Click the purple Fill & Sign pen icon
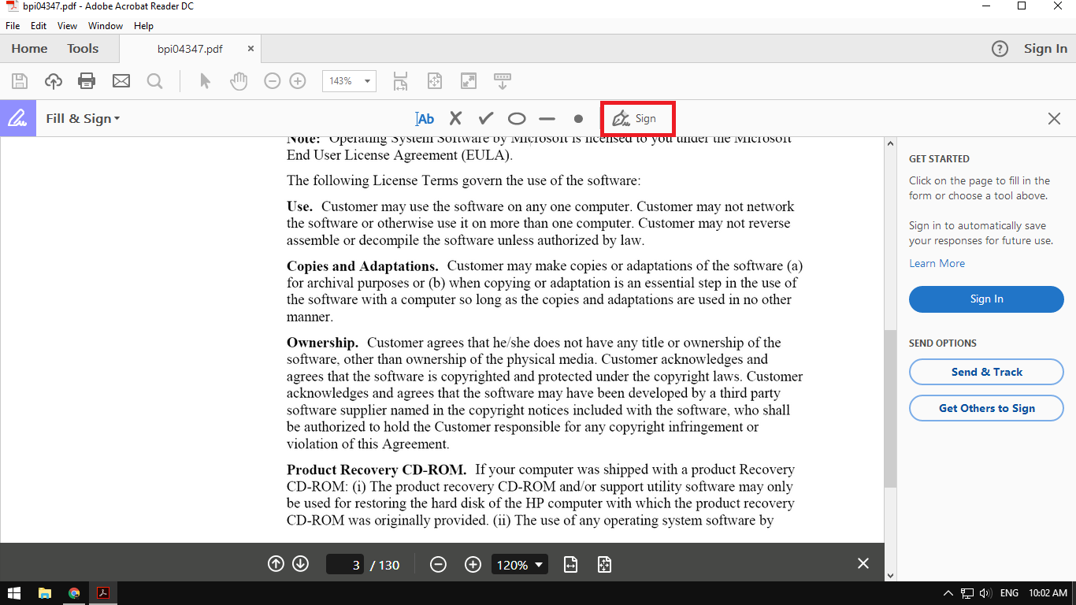Screen dimensions: 1076x605 coord(18,118)
